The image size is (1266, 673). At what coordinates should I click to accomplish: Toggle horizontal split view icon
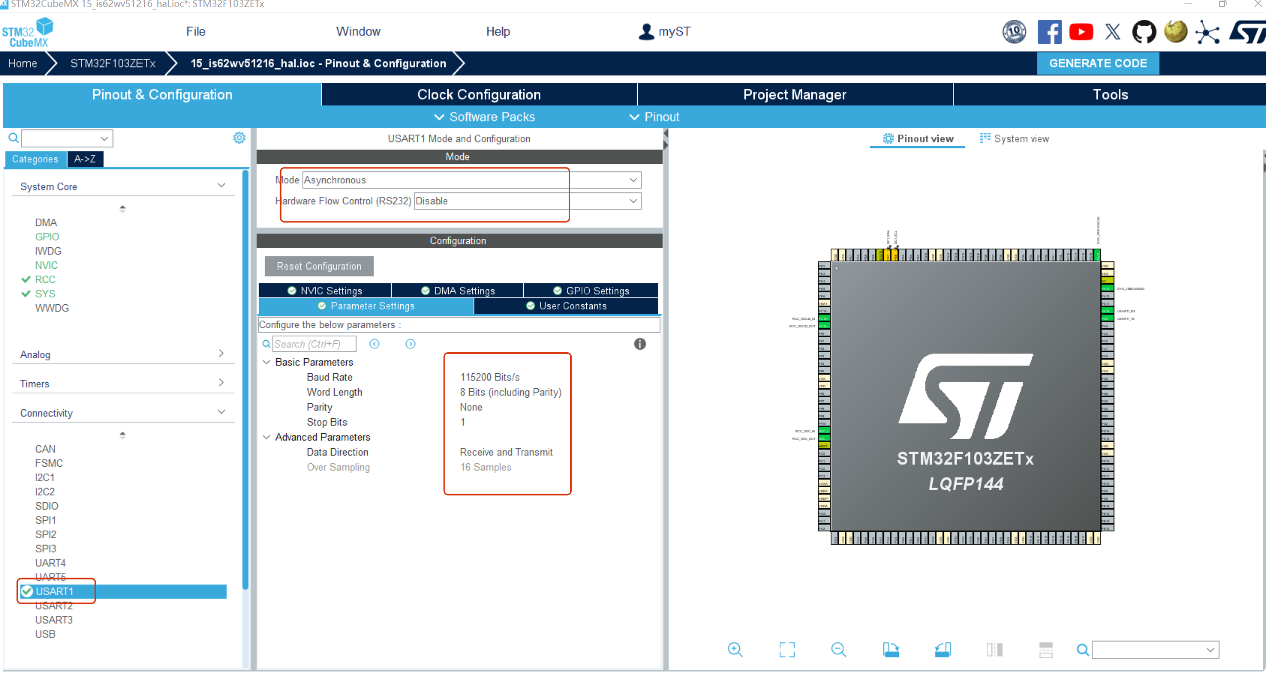click(x=1046, y=650)
